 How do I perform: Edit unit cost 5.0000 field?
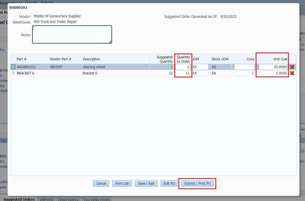(273, 73)
